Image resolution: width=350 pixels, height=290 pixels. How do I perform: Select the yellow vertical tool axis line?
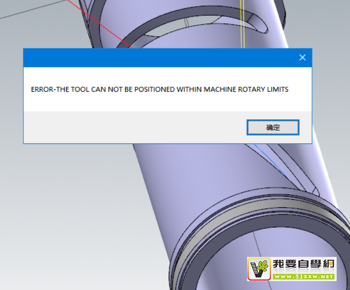click(x=241, y=22)
